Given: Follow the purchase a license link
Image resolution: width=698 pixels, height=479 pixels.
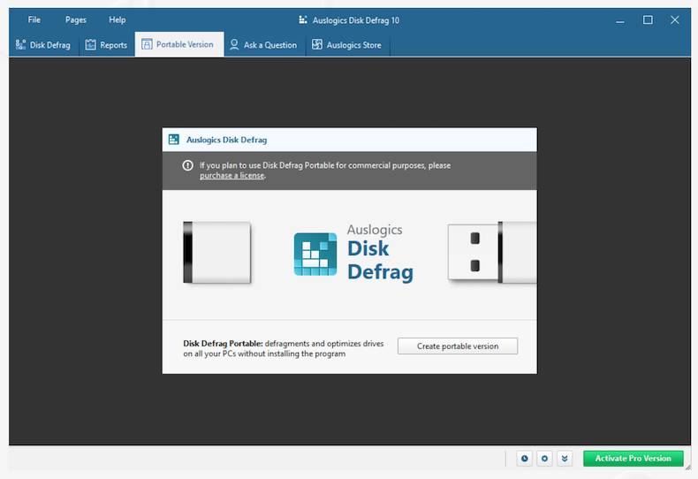Looking at the screenshot, I should point(231,176).
